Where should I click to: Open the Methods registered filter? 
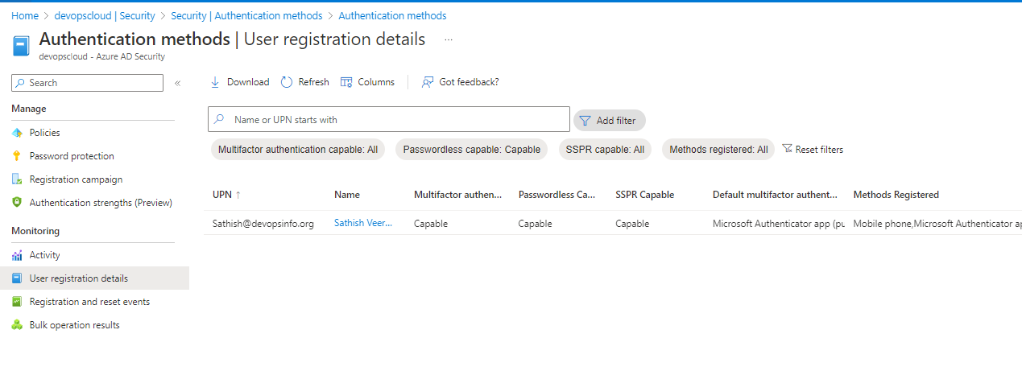click(x=718, y=150)
